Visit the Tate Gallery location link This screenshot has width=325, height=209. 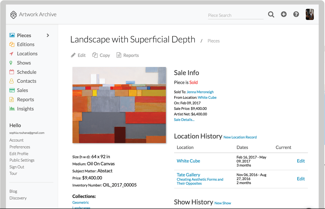[188, 175]
